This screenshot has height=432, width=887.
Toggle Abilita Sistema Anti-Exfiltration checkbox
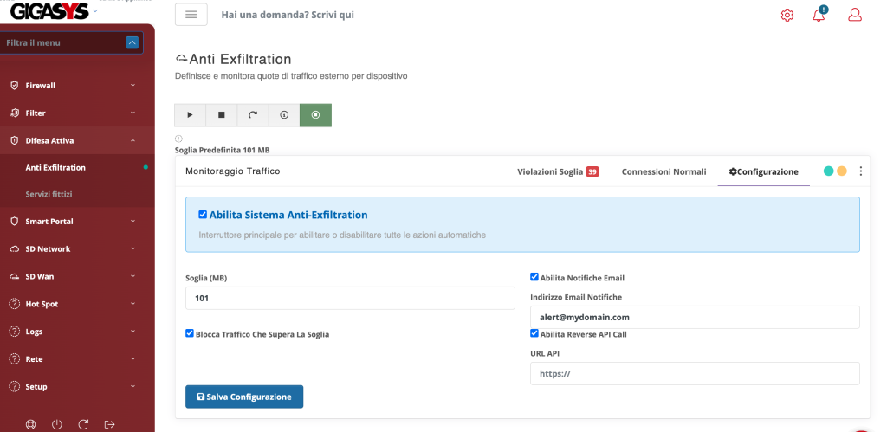(x=203, y=215)
